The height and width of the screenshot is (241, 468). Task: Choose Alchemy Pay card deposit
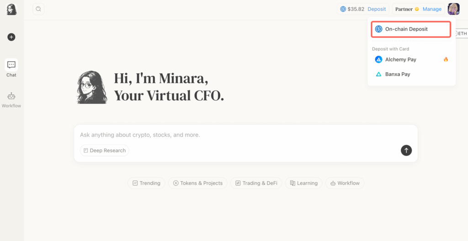click(x=400, y=59)
